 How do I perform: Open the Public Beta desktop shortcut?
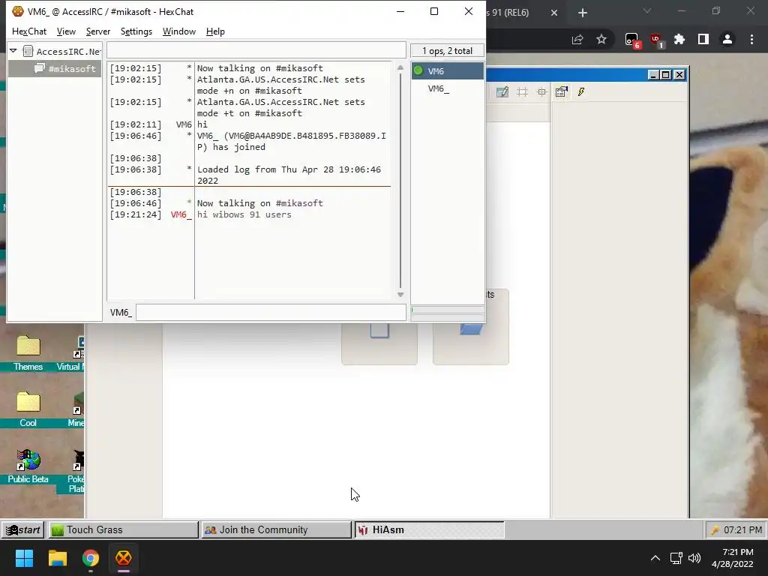coord(28,466)
